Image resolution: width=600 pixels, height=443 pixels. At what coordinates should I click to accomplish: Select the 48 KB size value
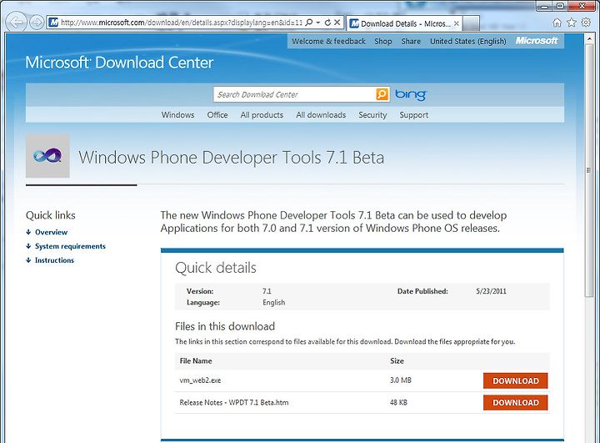click(398, 402)
